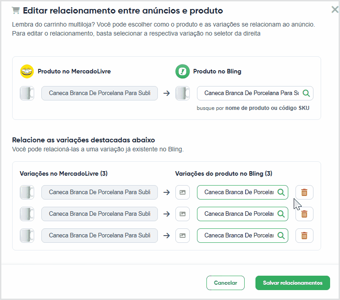This screenshot has height=300, width=340.
Task: Click search magnifier in first Bling variation
Action: click(x=281, y=192)
